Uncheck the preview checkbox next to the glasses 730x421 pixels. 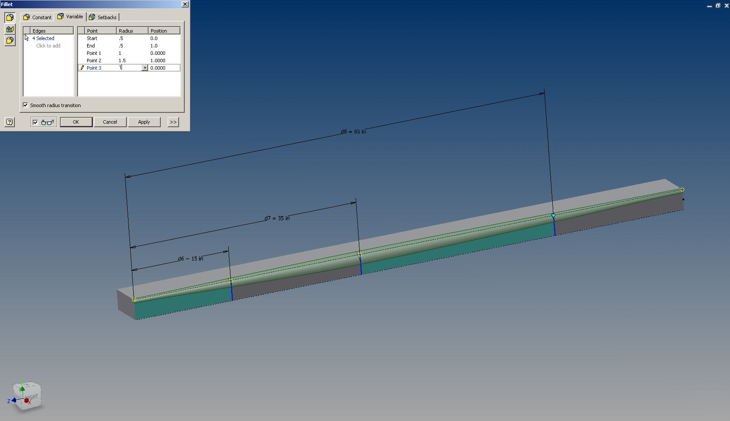click(36, 122)
